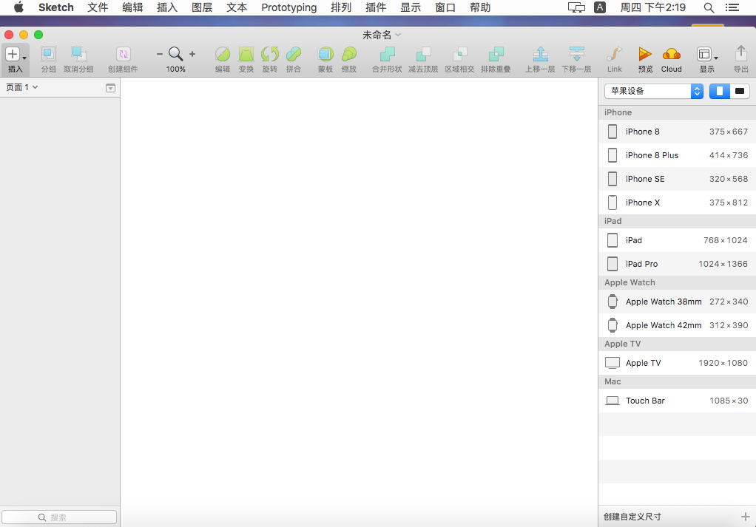Click the Move Backward (下移一层) icon
Screen dimensions: 756x527
[577, 54]
